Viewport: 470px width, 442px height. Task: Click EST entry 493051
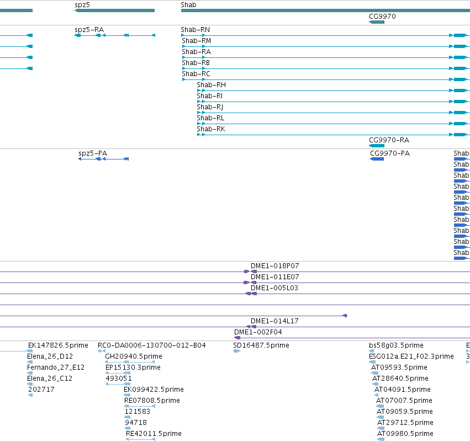(119, 379)
